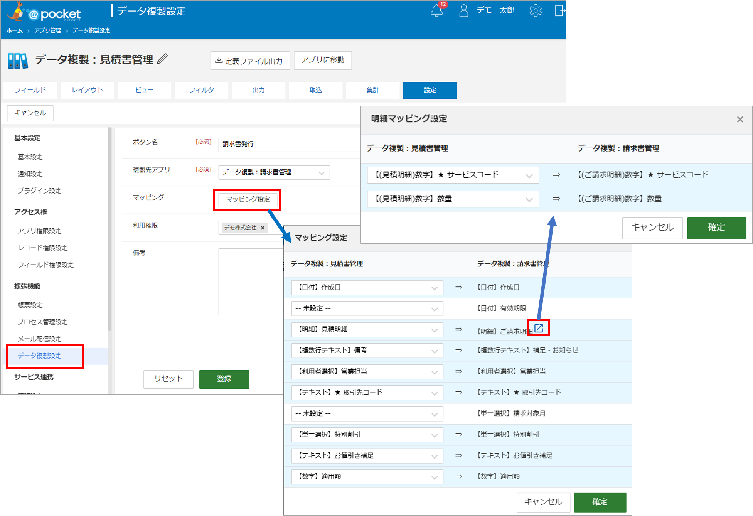Open アプリ権限設定 in the sidebar
This screenshot has width=753, height=516.
(x=39, y=231)
